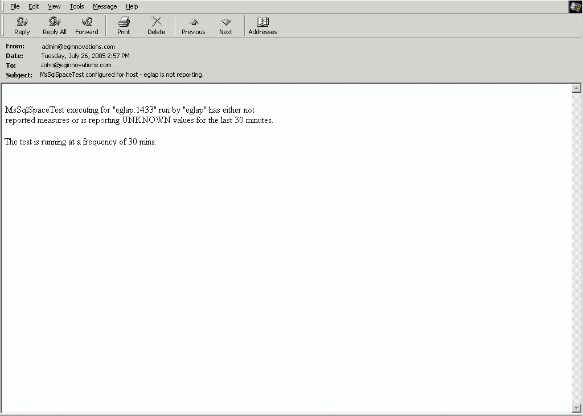Forward this email message
The height and width of the screenshot is (416, 583).
point(87,26)
